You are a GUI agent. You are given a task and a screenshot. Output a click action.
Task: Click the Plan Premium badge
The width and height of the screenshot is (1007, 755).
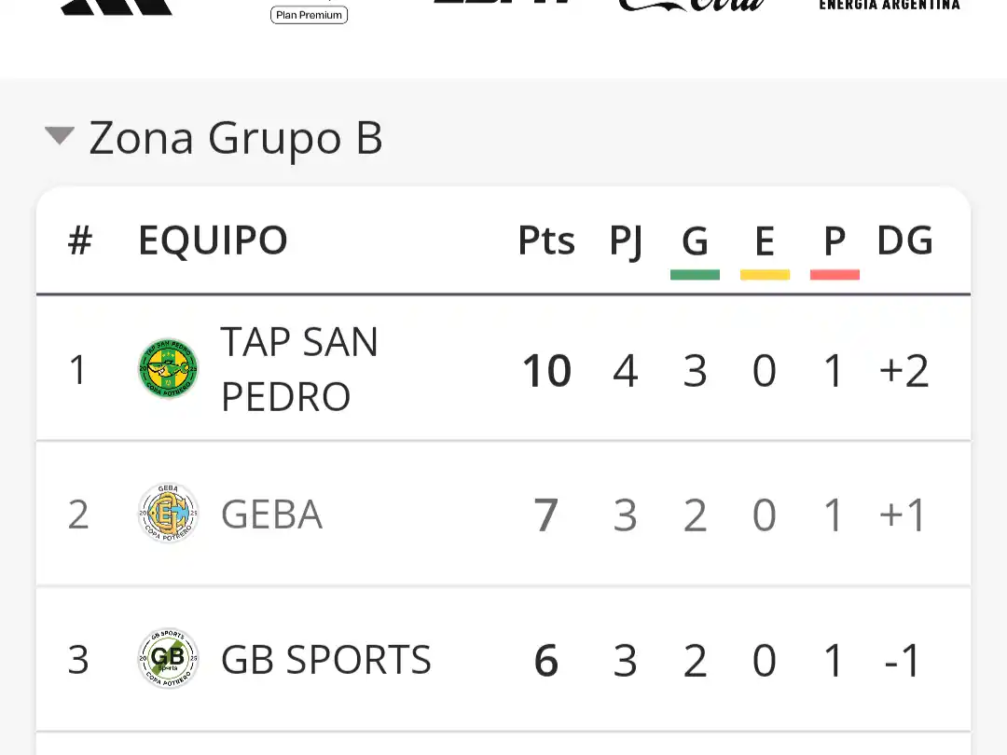pos(309,14)
